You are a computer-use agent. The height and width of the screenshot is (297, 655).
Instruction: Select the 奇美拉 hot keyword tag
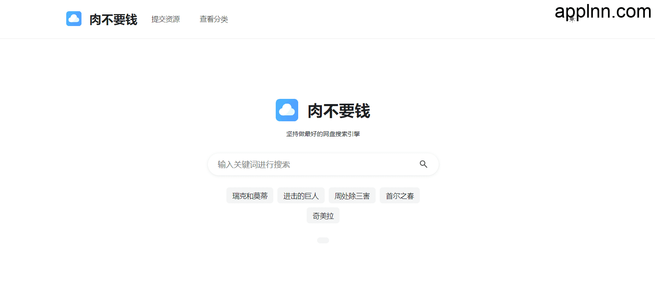[x=323, y=216]
